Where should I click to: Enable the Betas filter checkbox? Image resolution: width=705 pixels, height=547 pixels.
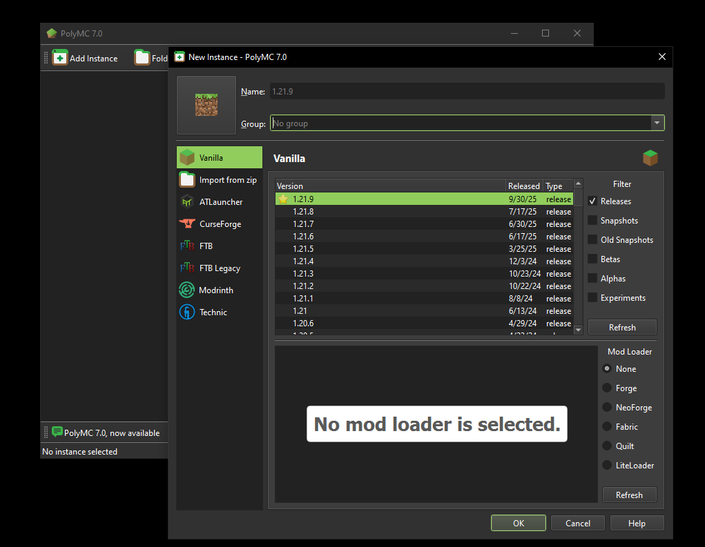click(x=592, y=259)
